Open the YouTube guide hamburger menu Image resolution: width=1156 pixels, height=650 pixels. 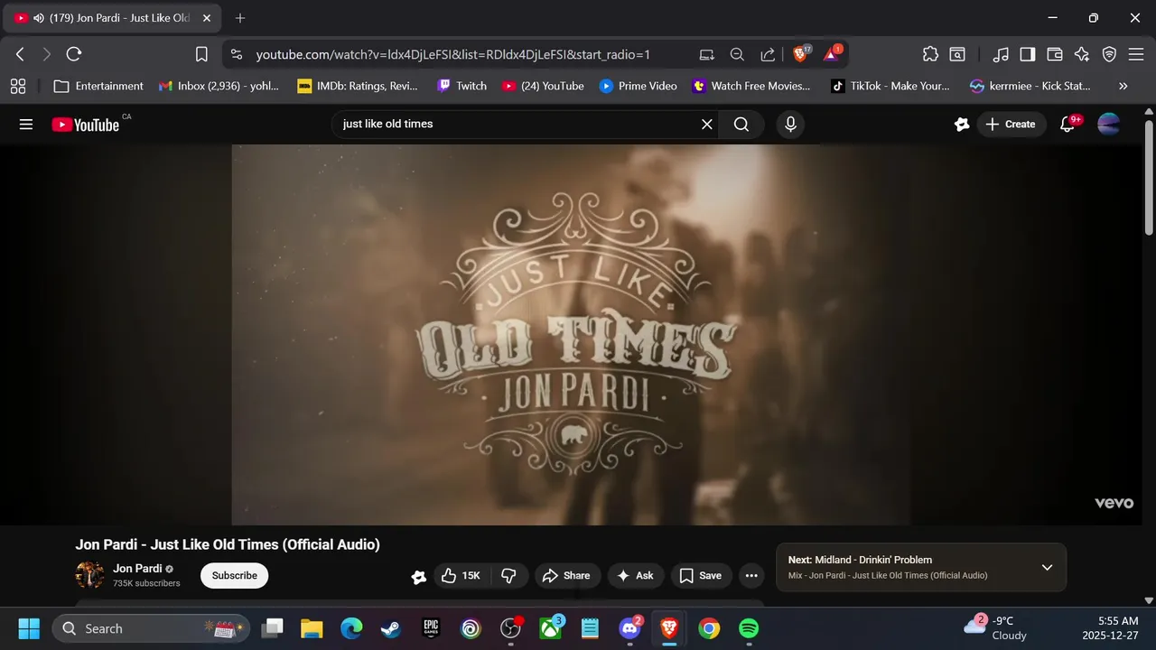25,125
